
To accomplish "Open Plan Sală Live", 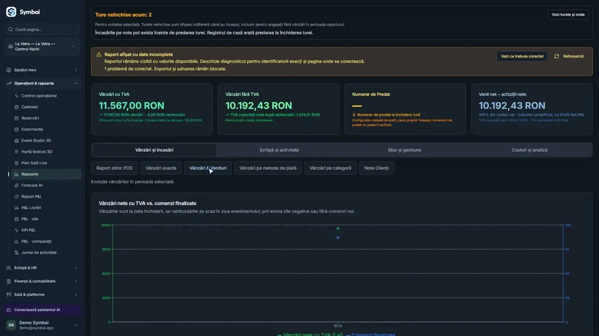I will point(46,163).
